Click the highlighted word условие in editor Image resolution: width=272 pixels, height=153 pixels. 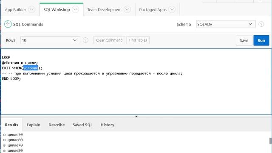(x=31, y=68)
